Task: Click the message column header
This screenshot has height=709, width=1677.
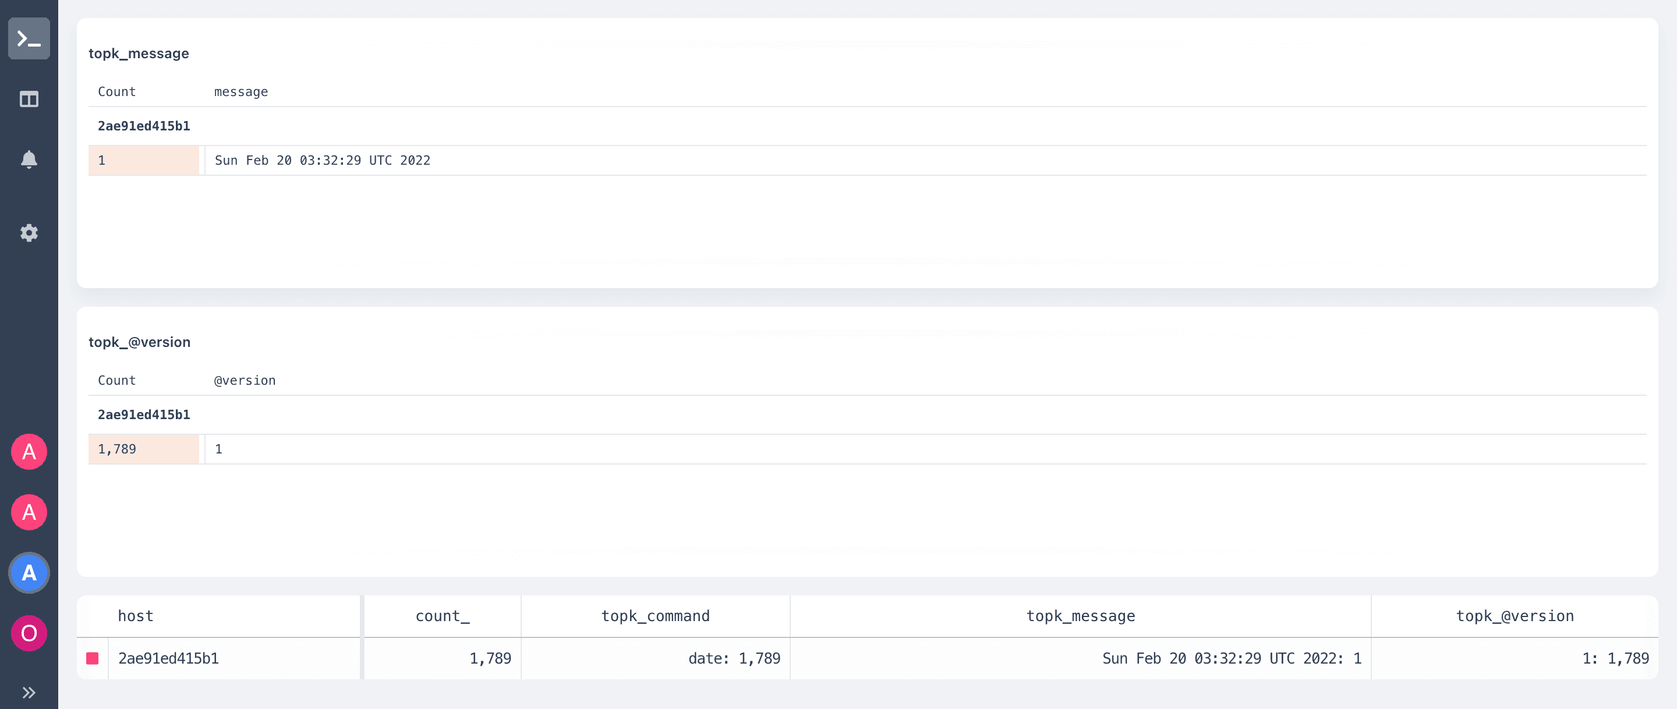Action: 241,92
